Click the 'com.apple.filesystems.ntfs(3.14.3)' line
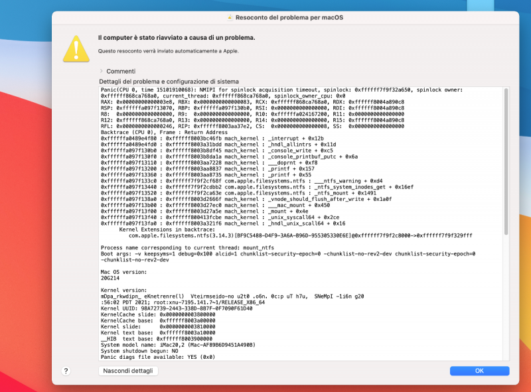The image size is (531, 392). point(300,235)
